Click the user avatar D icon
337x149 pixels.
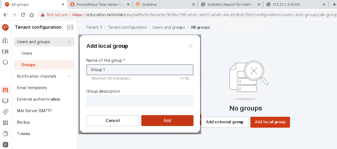pos(5,144)
